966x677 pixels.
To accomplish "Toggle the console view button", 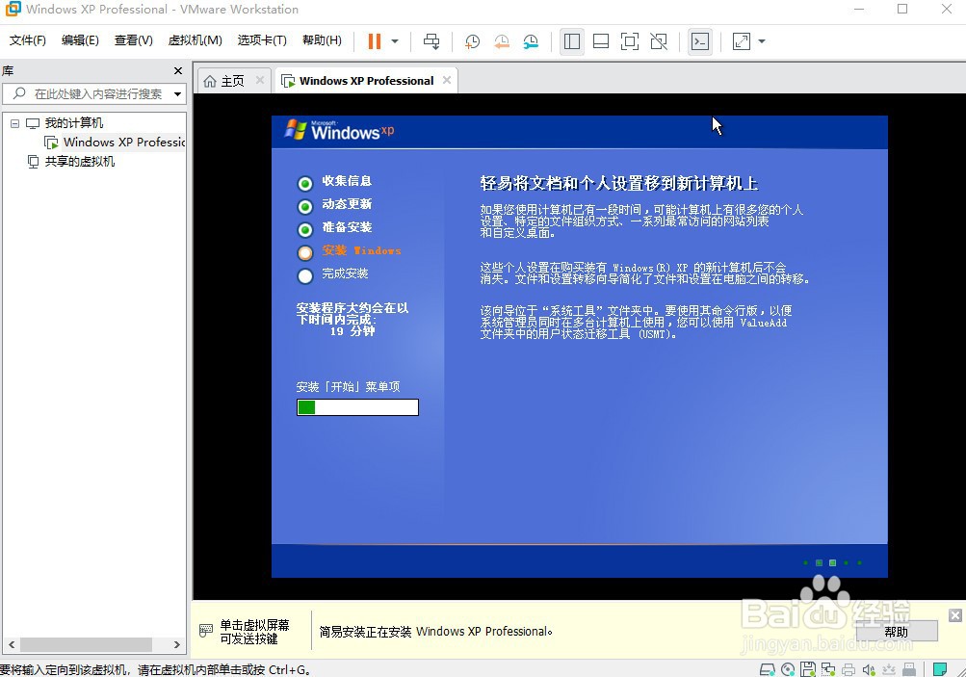I will click(x=700, y=41).
